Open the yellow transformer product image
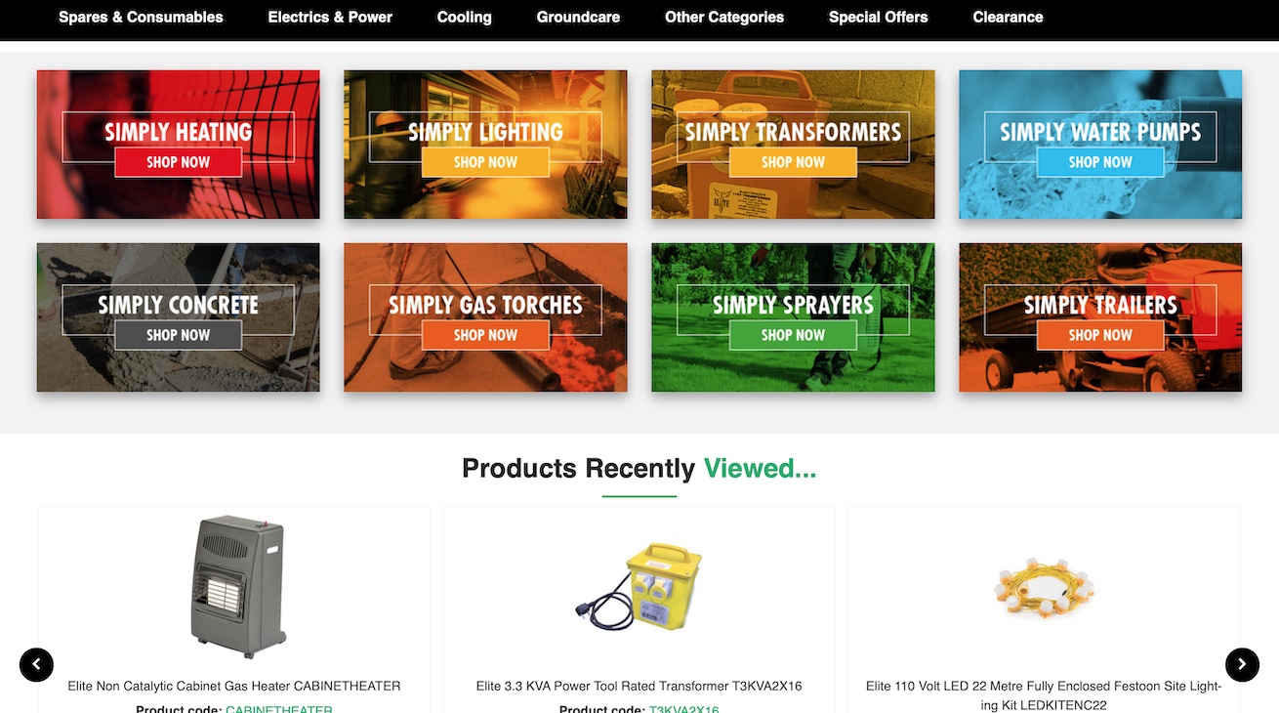 (x=639, y=586)
